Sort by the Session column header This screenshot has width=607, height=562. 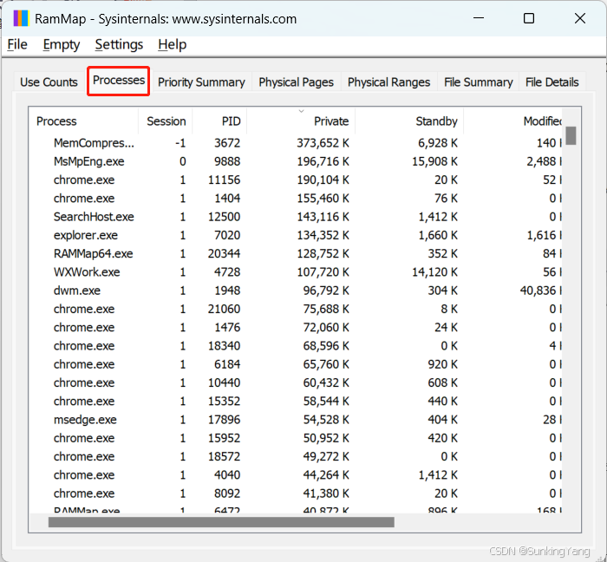166,121
